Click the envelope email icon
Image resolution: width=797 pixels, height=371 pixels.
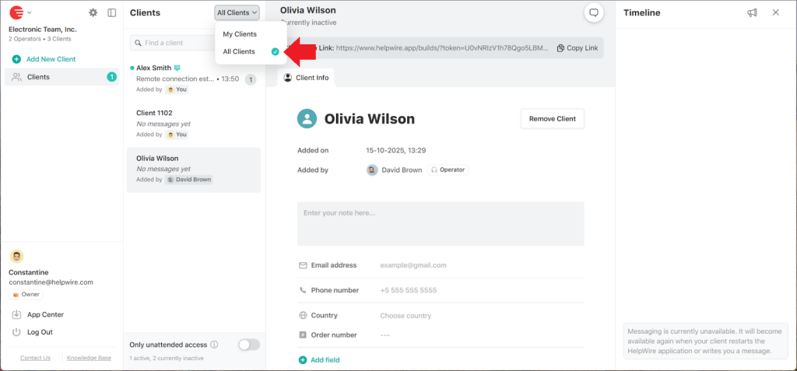tap(303, 265)
